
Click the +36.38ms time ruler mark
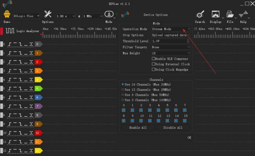[60, 29]
